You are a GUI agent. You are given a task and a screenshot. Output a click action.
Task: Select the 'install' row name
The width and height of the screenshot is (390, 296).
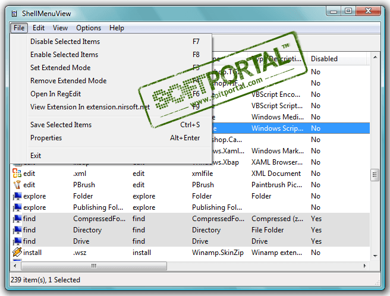pos(32,253)
